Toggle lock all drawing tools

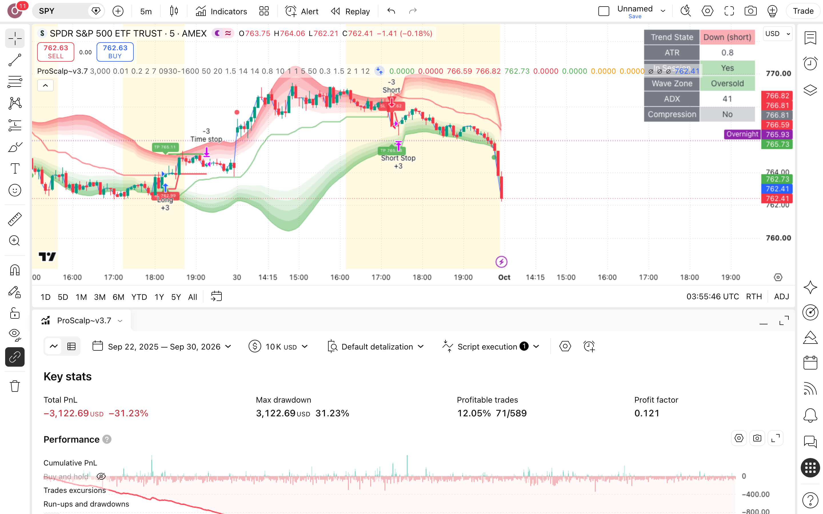(15, 313)
